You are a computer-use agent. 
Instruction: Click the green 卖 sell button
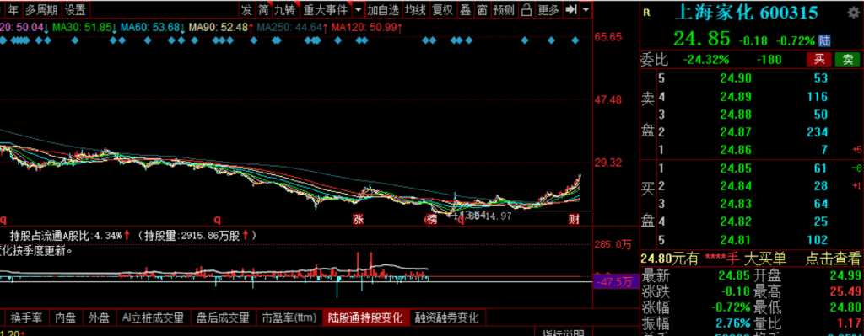(847, 59)
